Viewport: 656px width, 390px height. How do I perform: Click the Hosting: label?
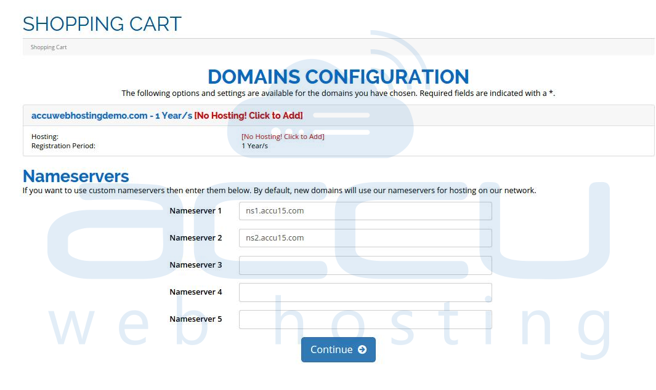[45, 137]
